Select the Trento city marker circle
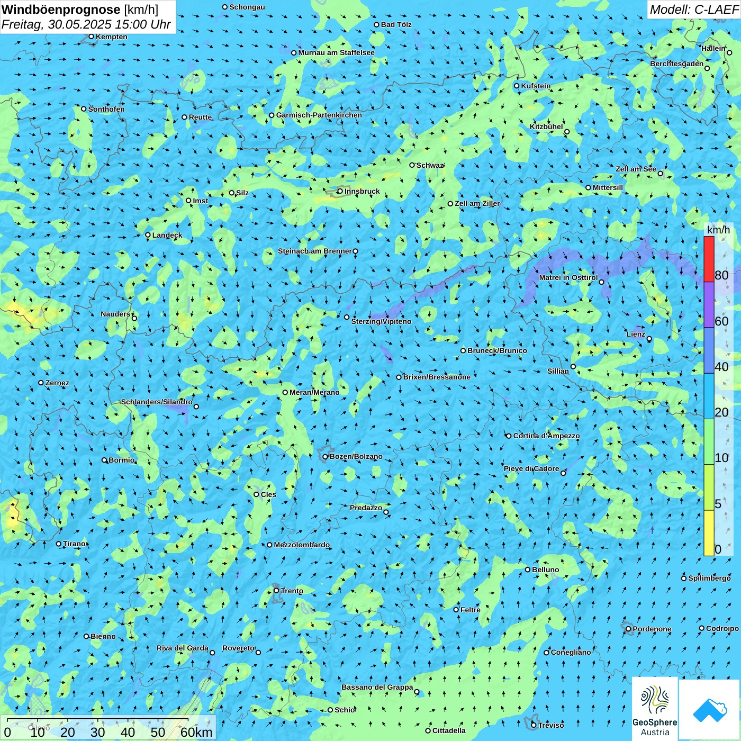The image size is (741, 741). (276, 591)
